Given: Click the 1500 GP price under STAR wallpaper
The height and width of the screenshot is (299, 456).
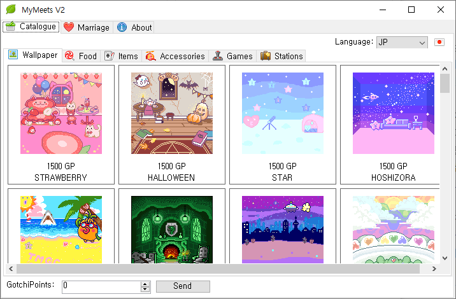Looking at the screenshot, I should [282, 166].
